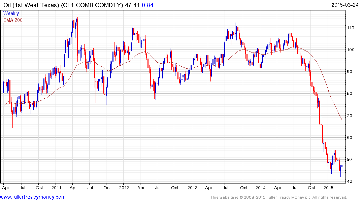The height and width of the screenshot is (202, 362).
Task: Select the price change value 0.84
Action: tap(147, 5)
